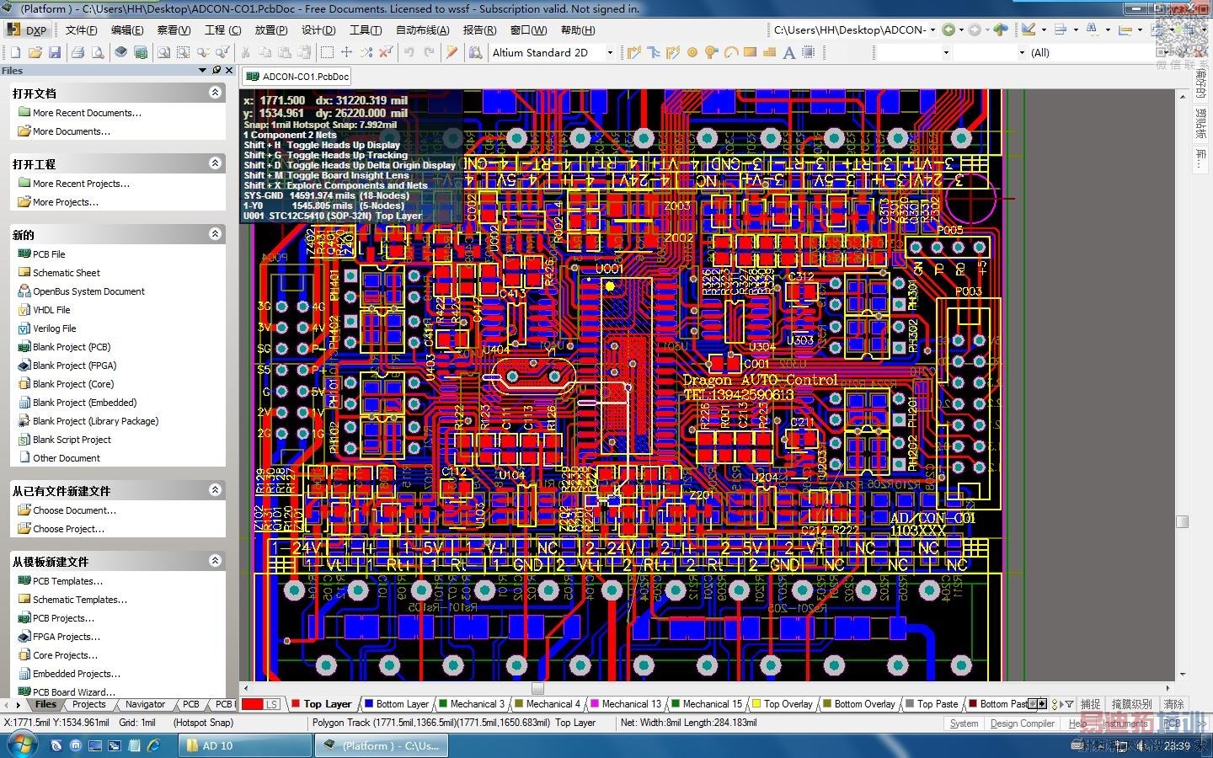The height and width of the screenshot is (758, 1213).
Task: Collapse the 打开文档 section
Action: coord(216,93)
